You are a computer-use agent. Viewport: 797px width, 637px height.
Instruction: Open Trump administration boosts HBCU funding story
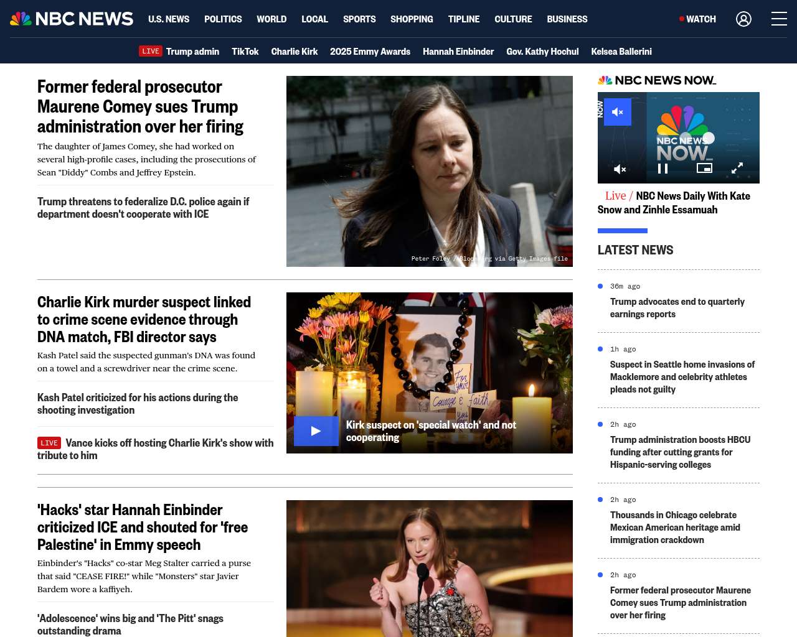click(680, 452)
